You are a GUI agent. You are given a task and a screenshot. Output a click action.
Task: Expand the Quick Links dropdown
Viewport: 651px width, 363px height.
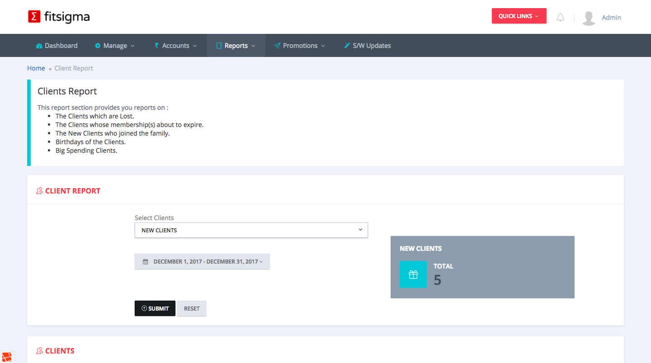click(x=519, y=16)
